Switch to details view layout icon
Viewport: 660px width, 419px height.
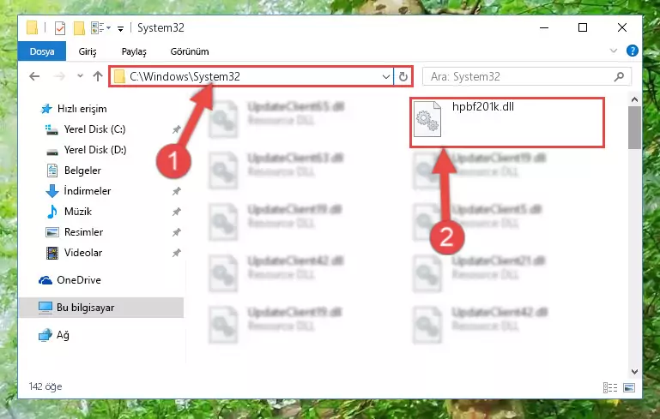click(x=610, y=387)
